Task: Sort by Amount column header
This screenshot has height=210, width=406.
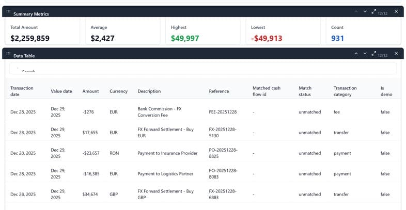Action: 90,91
